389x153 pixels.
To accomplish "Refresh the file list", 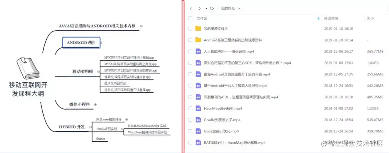I will (x=212, y=9).
